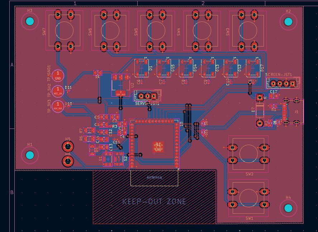Select the D1 LED reference label
318x232 pixels.
151,68
